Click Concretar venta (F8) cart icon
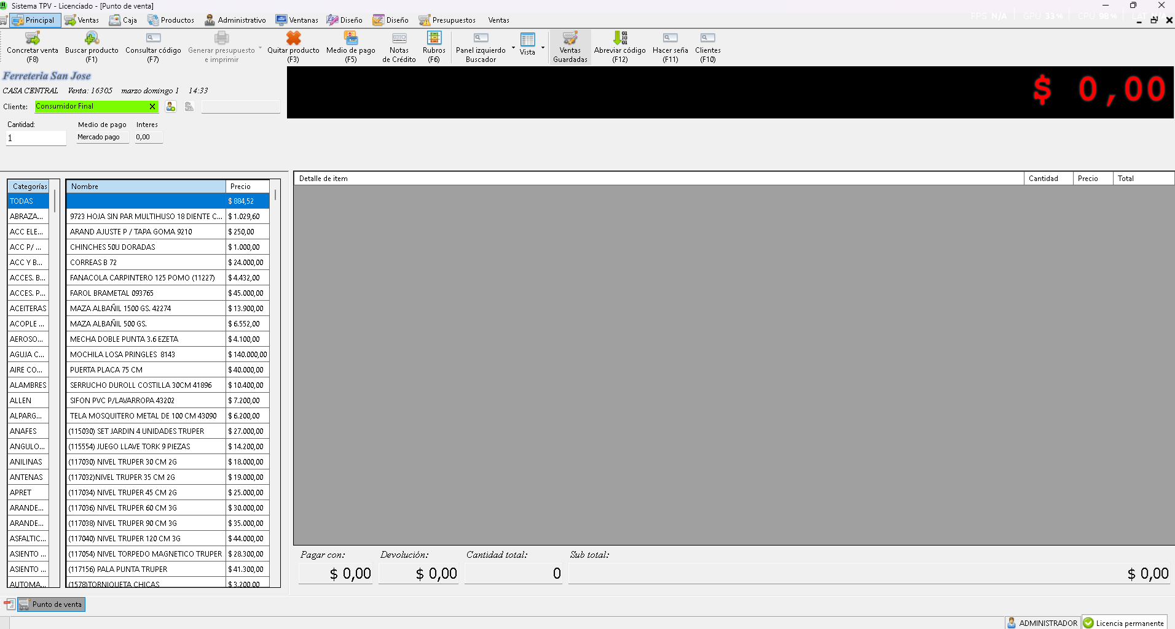Viewport: 1175px width, 629px height. tap(33, 39)
